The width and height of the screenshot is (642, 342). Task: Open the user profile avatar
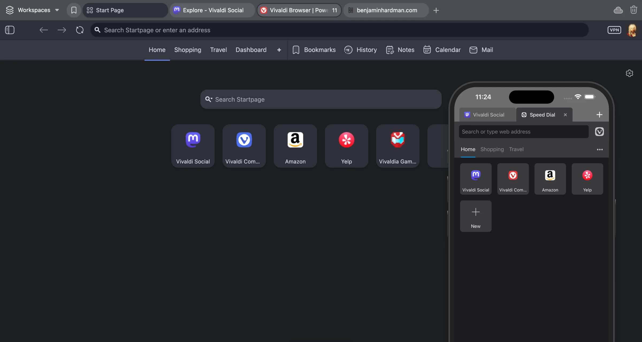point(632,30)
